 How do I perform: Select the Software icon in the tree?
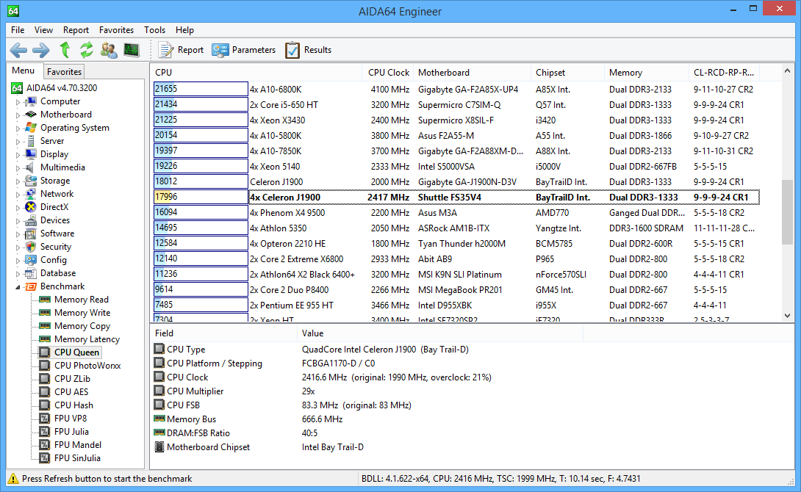pyautogui.click(x=31, y=234)
